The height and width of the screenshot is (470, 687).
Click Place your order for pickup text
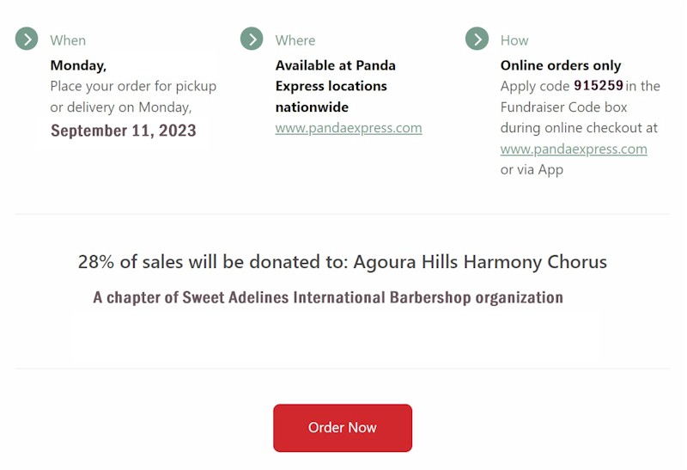133,86
